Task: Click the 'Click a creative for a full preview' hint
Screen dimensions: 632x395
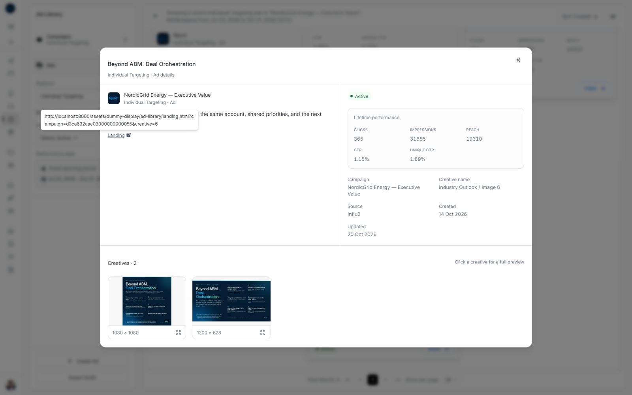Action: point(489,262)
